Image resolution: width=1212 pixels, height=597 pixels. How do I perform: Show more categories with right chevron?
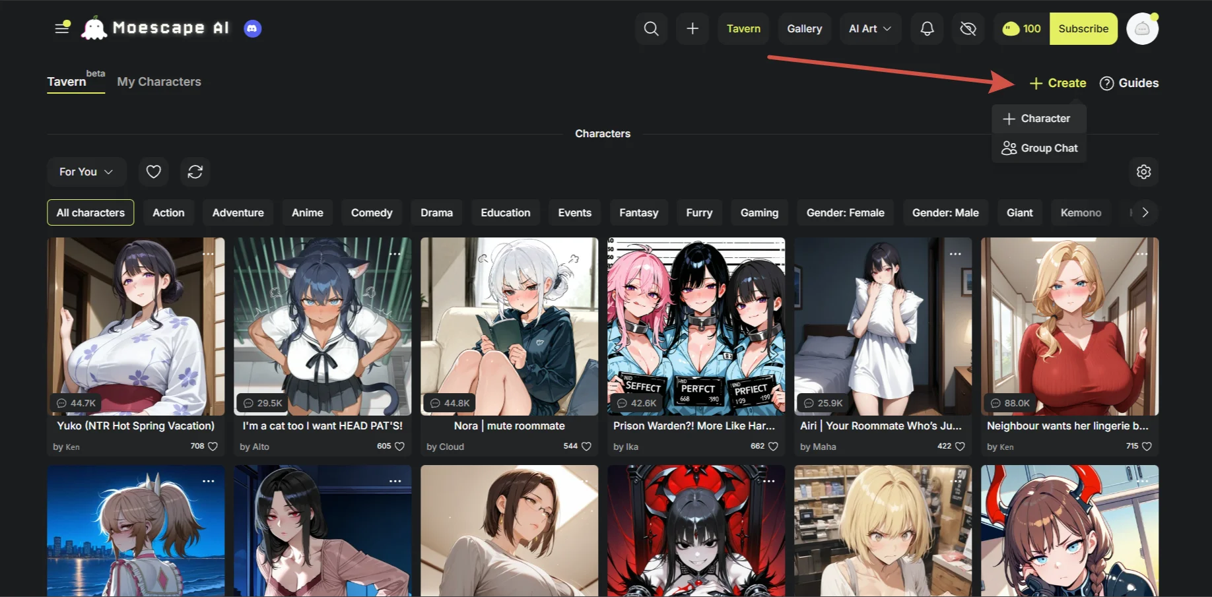pyautogui.click(x=1145, y=212)
